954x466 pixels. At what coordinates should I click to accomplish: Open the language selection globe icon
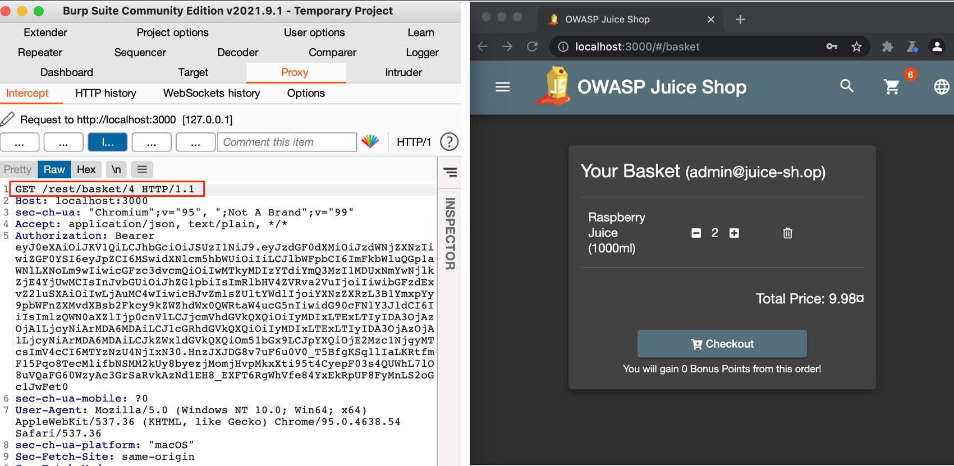(941, 87)
